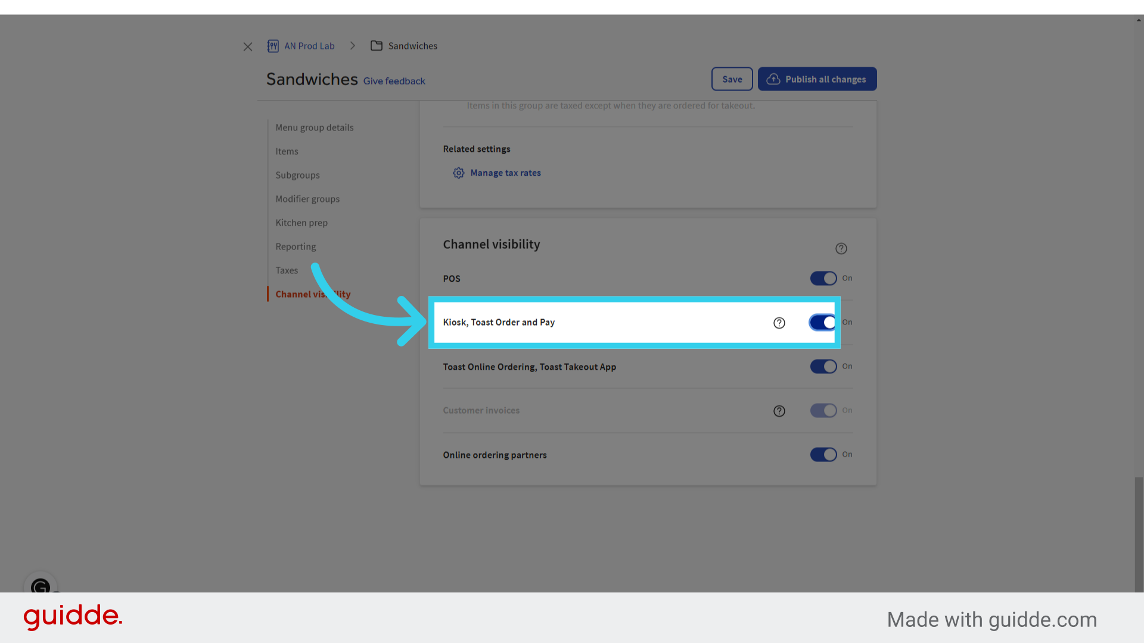Navigate to the Reporting section
The image size is (1144, 643).
tap(296, 246)
